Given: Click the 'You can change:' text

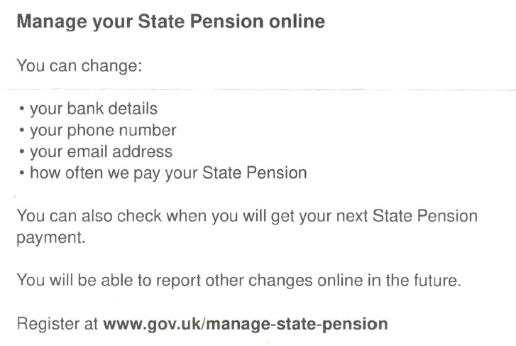Looking at the screenshot, I should click(79, 66).
